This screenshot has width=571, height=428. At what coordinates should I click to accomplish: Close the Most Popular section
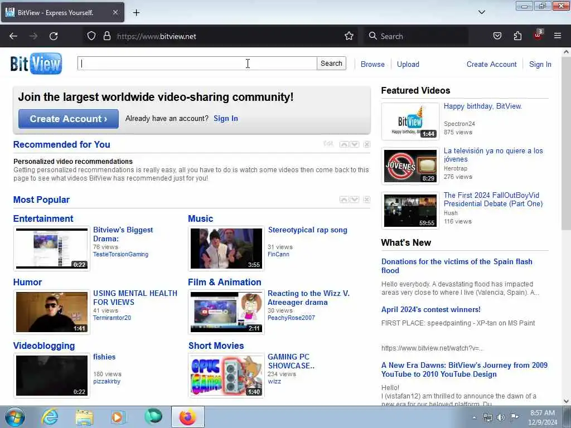(x=367, y=200)
